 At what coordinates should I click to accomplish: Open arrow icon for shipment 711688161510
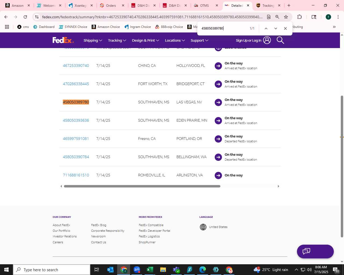[218, 175]
